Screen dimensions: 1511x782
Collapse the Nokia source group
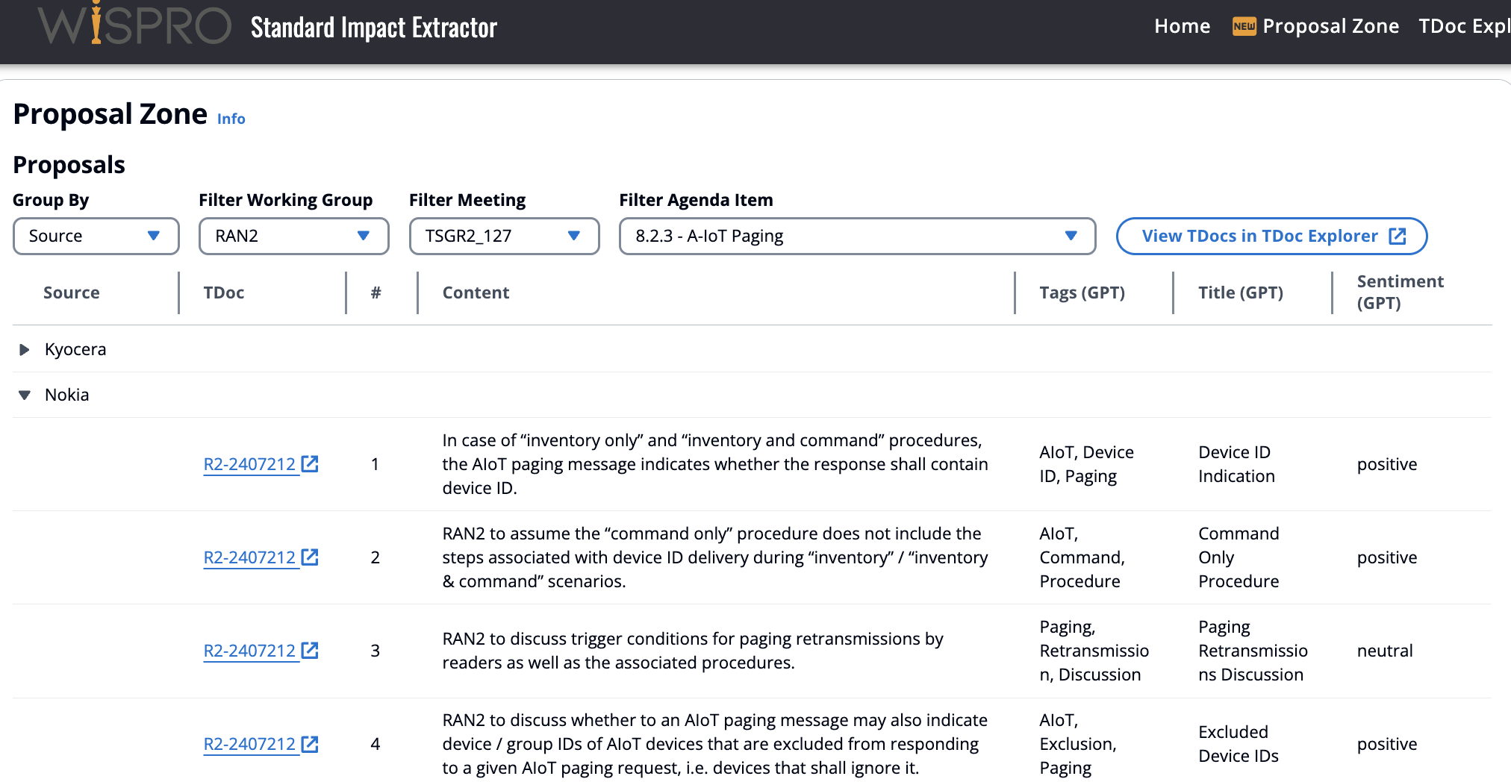click(x=25, y=395)
